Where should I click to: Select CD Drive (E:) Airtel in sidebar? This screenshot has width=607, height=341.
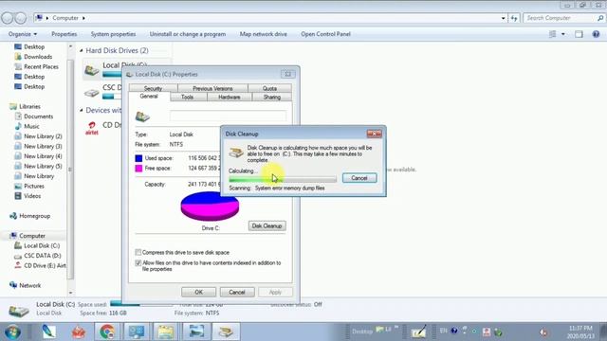45,265
